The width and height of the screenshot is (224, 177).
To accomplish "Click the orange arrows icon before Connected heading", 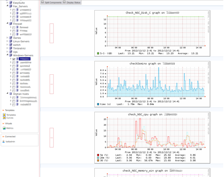I will (3, 137).
